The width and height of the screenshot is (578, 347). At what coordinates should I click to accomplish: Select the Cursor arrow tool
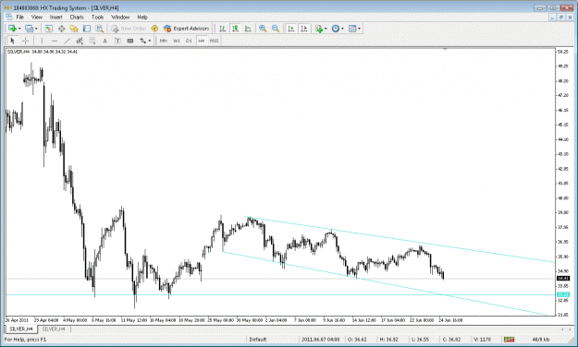coord(12,41)
